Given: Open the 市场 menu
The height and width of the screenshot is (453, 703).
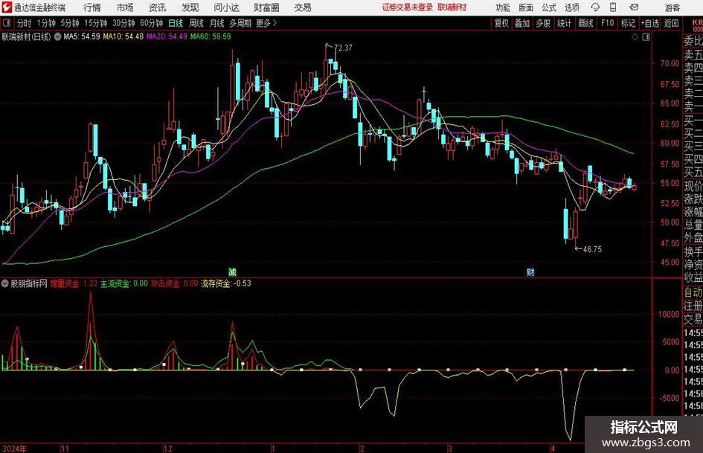Looking at the screenshot, I should tap(125, 7).
